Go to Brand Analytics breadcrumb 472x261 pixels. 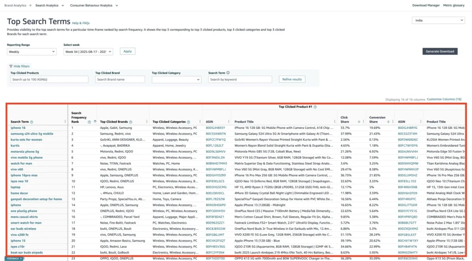coord(15,6)
